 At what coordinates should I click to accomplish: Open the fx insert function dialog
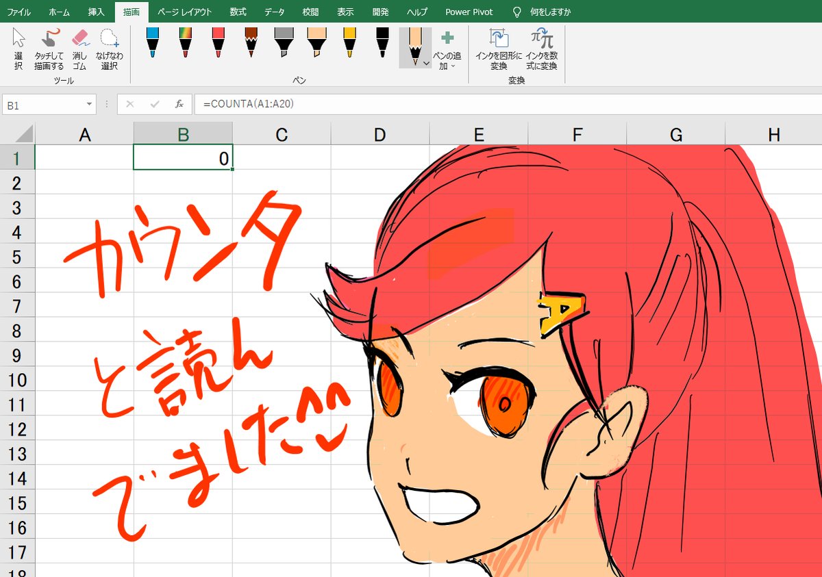tap(179, 105)
